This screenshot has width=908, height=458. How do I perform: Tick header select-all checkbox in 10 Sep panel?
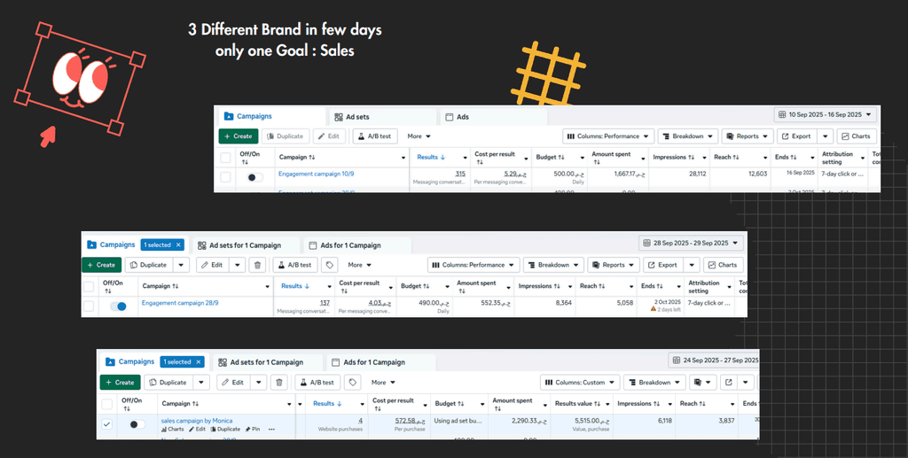tap(225, 157)
